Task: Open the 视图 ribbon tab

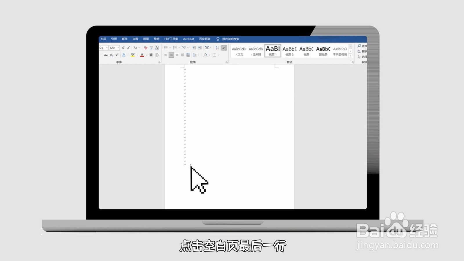Action: pyautogui.click(x=146, y=39)
